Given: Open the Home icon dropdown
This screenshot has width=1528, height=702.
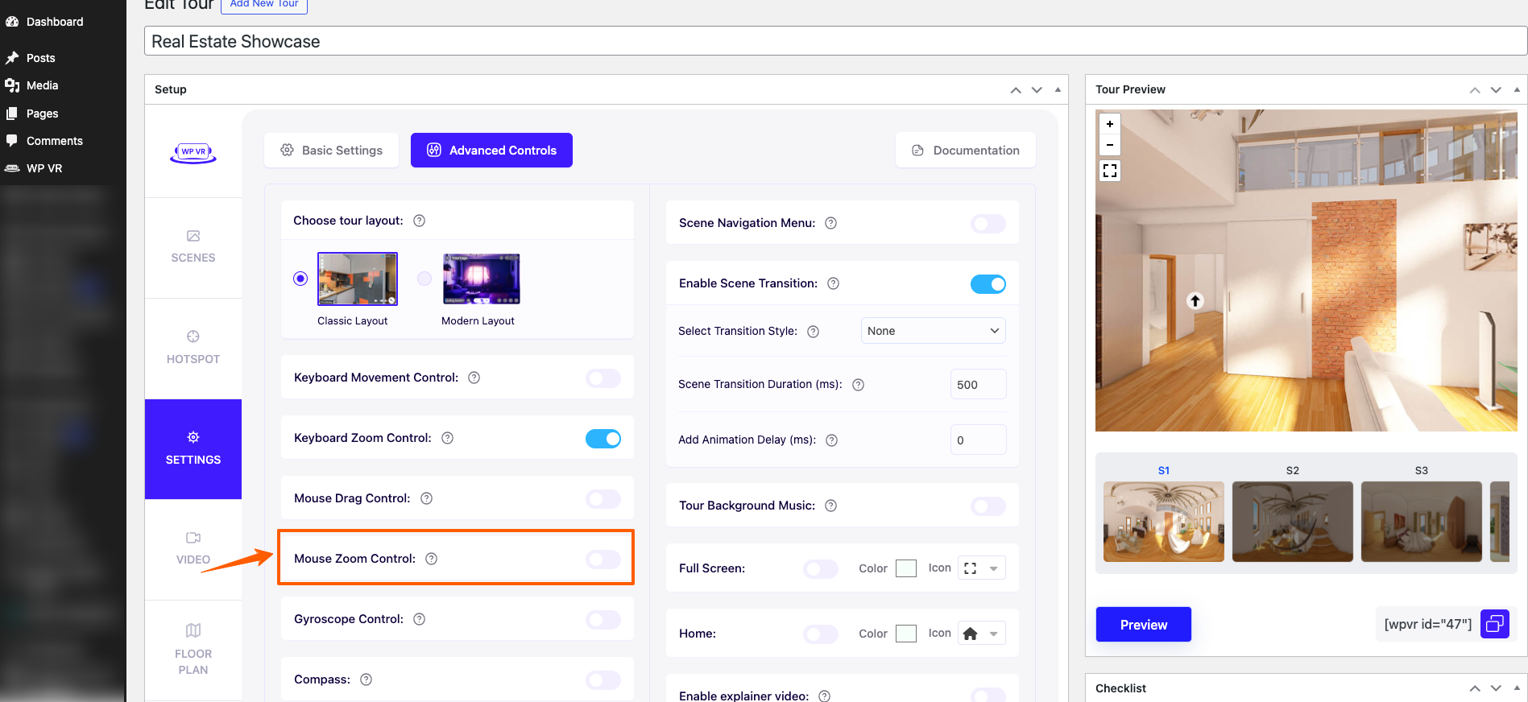Looking at the screenshot, I should point(981,634).
